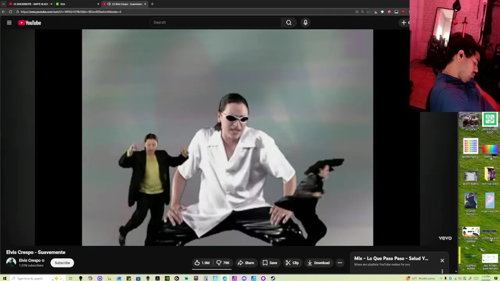
Task: Open the GEOCACHING LOGO desktop file
Action: coord(490,123)
